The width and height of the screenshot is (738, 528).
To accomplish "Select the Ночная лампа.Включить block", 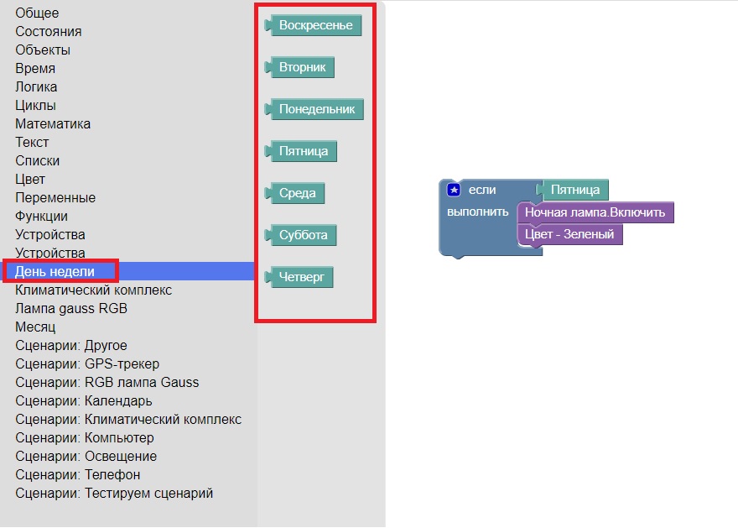I will click(595, 212).
